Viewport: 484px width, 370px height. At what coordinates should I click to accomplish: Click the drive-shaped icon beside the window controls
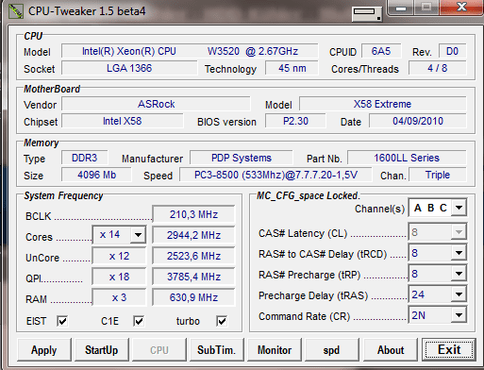367,13
